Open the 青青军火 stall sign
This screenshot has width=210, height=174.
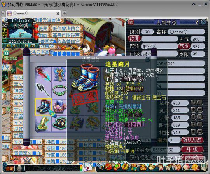[x=28, y=153]
